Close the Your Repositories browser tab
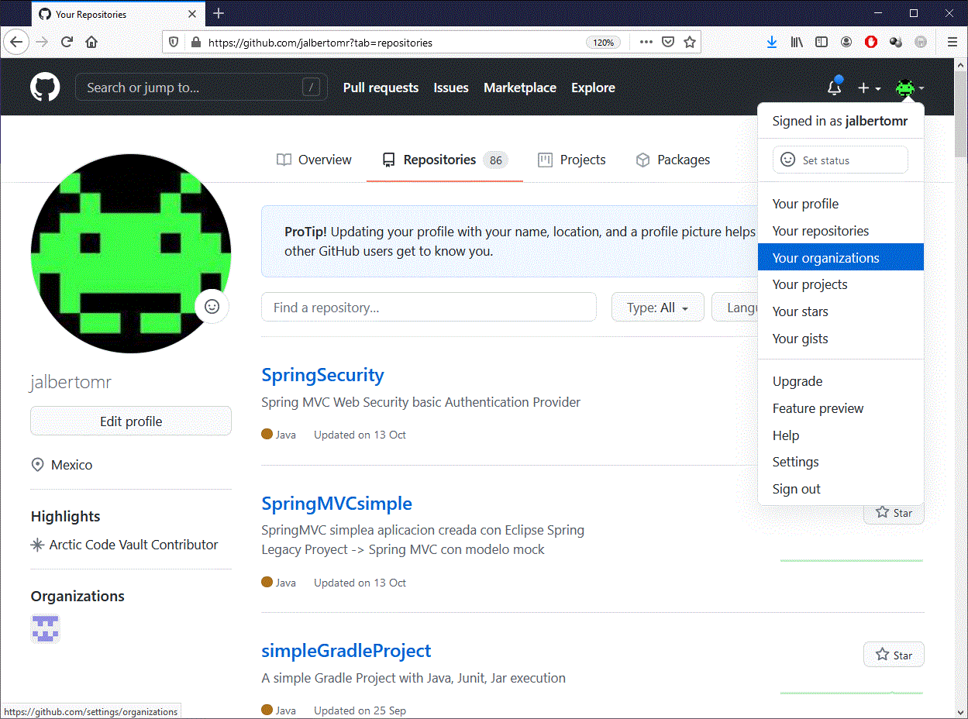 coord(191,14)
